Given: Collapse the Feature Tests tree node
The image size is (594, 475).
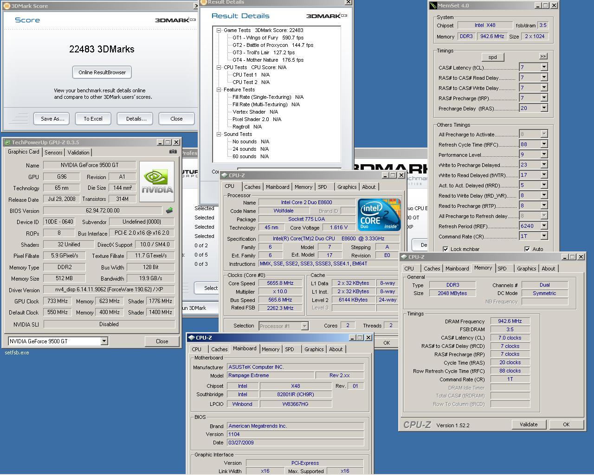Looking at the screenshot, I should (x=219, y=90).
